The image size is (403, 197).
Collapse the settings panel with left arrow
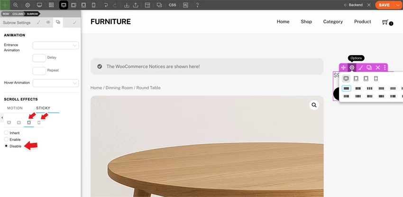coord(2,117)
